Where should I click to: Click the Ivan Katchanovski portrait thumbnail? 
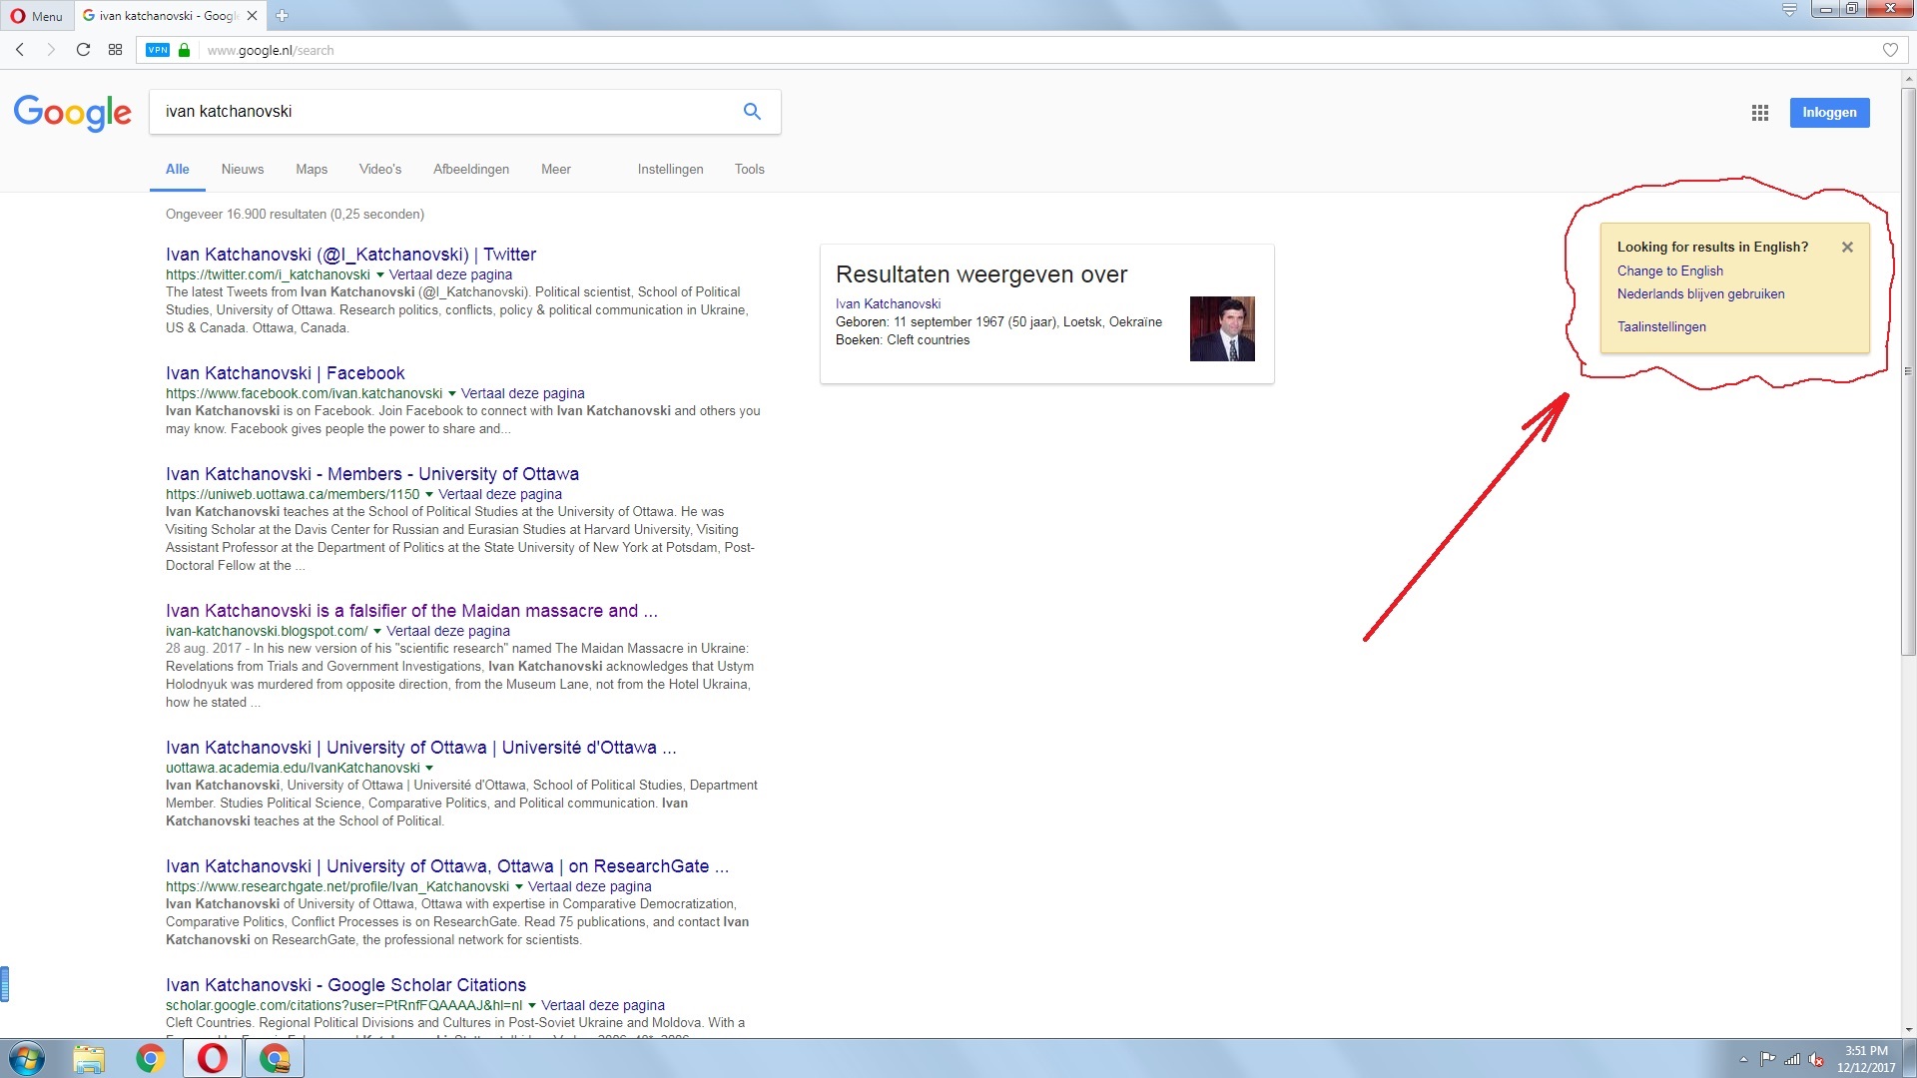[x=1222, y=329]
